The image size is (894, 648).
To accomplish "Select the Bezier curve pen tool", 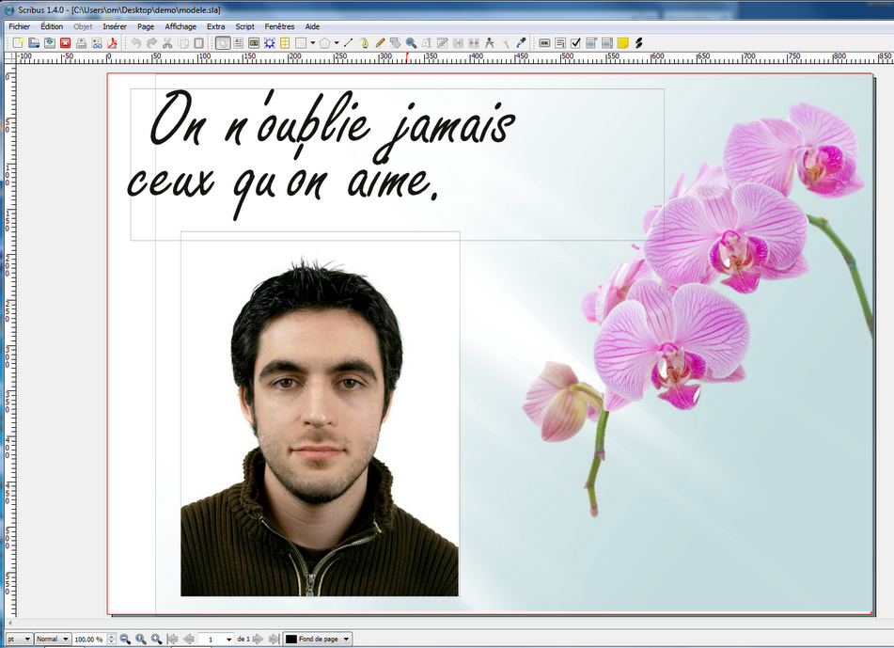I will [x=365, y=42].
